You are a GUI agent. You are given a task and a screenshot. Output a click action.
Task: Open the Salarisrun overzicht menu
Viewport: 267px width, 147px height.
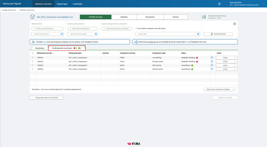(43, 4)
